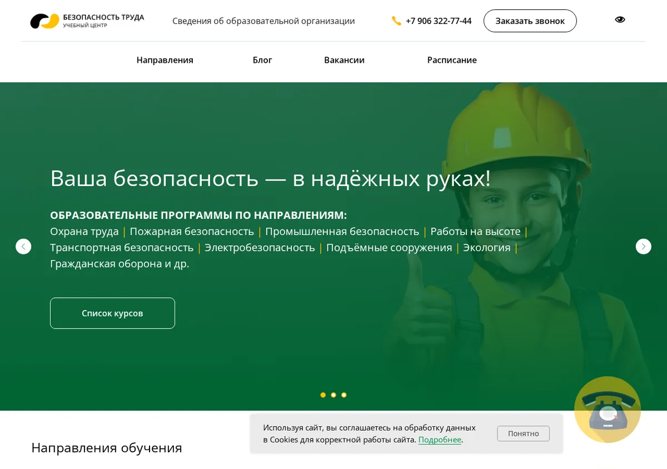The image size is (667, 469).
Task: Click the Направления обучения heading
Action: coord(107,448)
